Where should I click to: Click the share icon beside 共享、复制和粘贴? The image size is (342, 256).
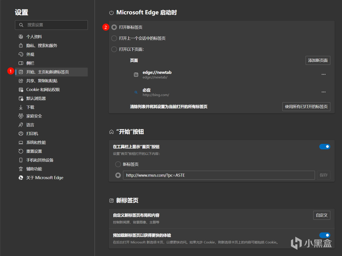pyautogui.click(x=21, y=81)
